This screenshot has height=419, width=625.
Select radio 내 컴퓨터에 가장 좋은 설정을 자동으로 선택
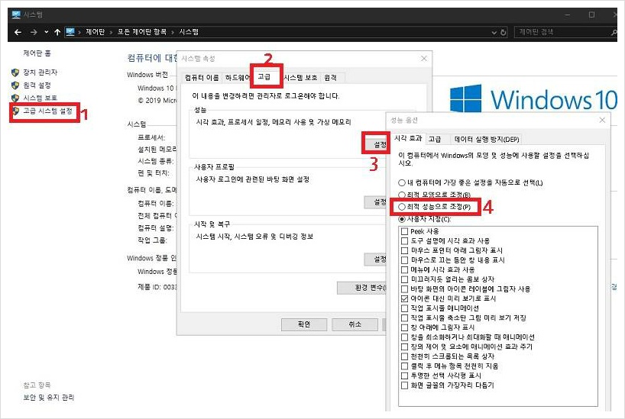[402, 183]
